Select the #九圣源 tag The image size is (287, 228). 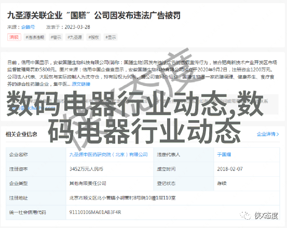pyautogui.click(x=75, y=37)
